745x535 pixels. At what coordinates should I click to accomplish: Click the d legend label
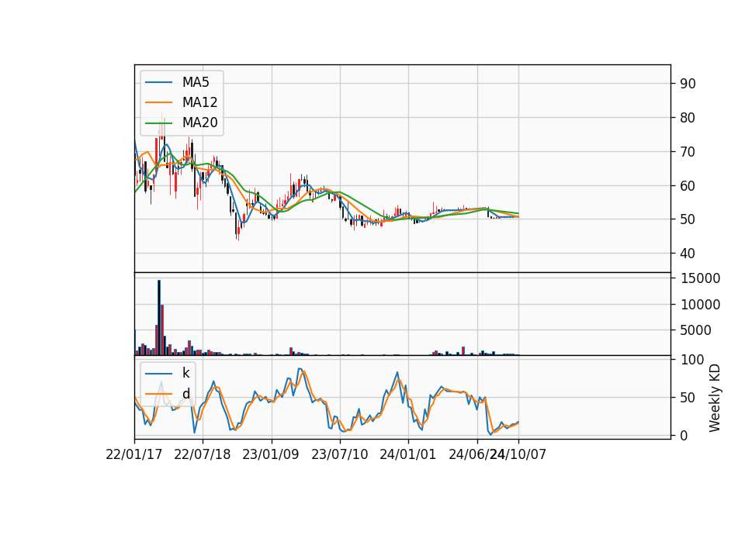(185, 394)
